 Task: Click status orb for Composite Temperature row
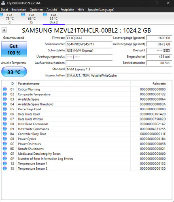[x=5, y=94]
